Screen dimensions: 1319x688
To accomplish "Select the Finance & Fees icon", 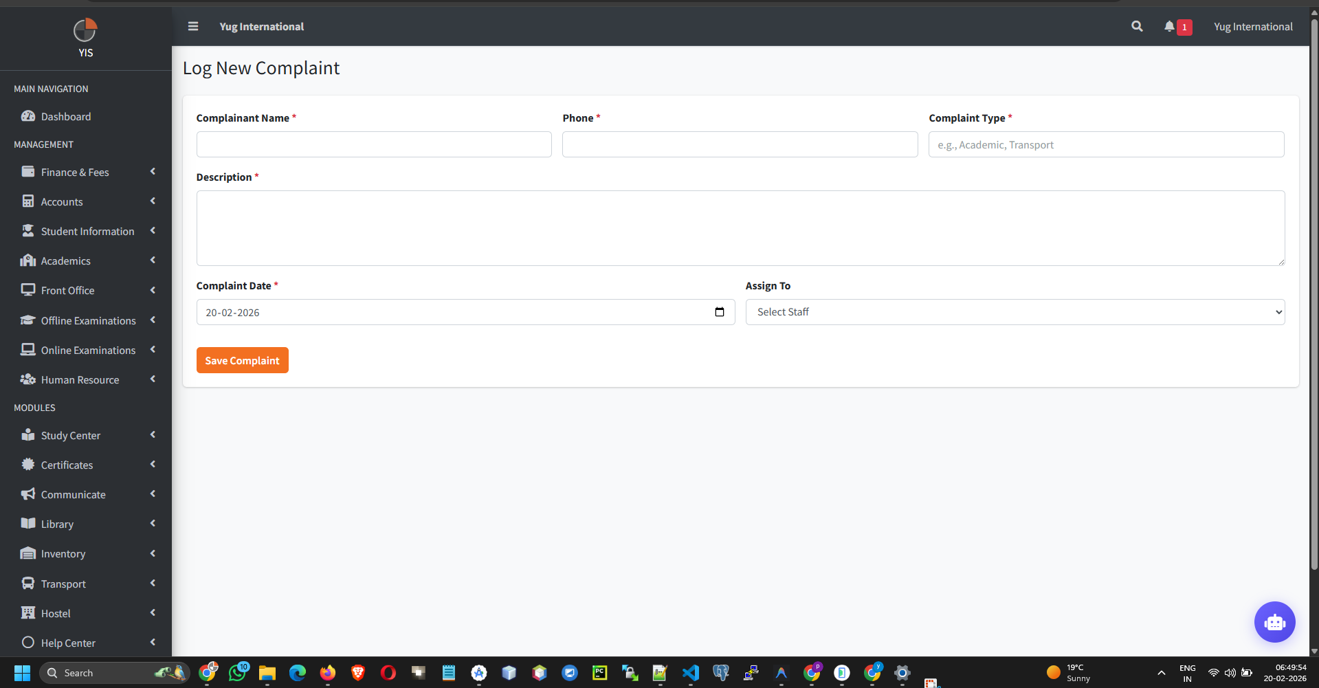I will (x=28, y=171).
